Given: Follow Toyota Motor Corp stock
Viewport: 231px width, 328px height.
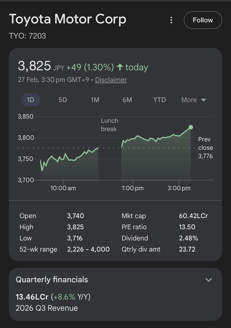Looking at the screenshot, I should 203,20.
